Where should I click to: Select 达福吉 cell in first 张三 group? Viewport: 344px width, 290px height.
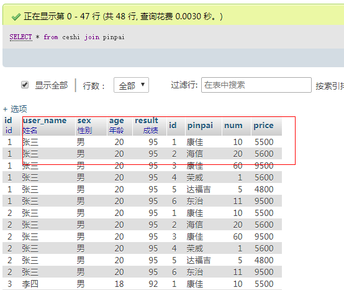coord(199,189)
